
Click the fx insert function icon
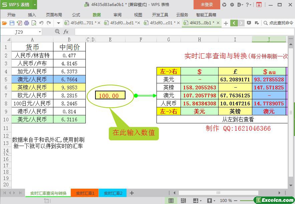[66, 32]
